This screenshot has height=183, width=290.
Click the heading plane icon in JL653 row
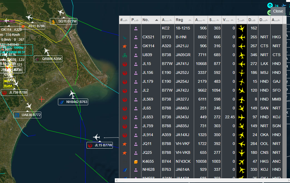coord(241,117)
